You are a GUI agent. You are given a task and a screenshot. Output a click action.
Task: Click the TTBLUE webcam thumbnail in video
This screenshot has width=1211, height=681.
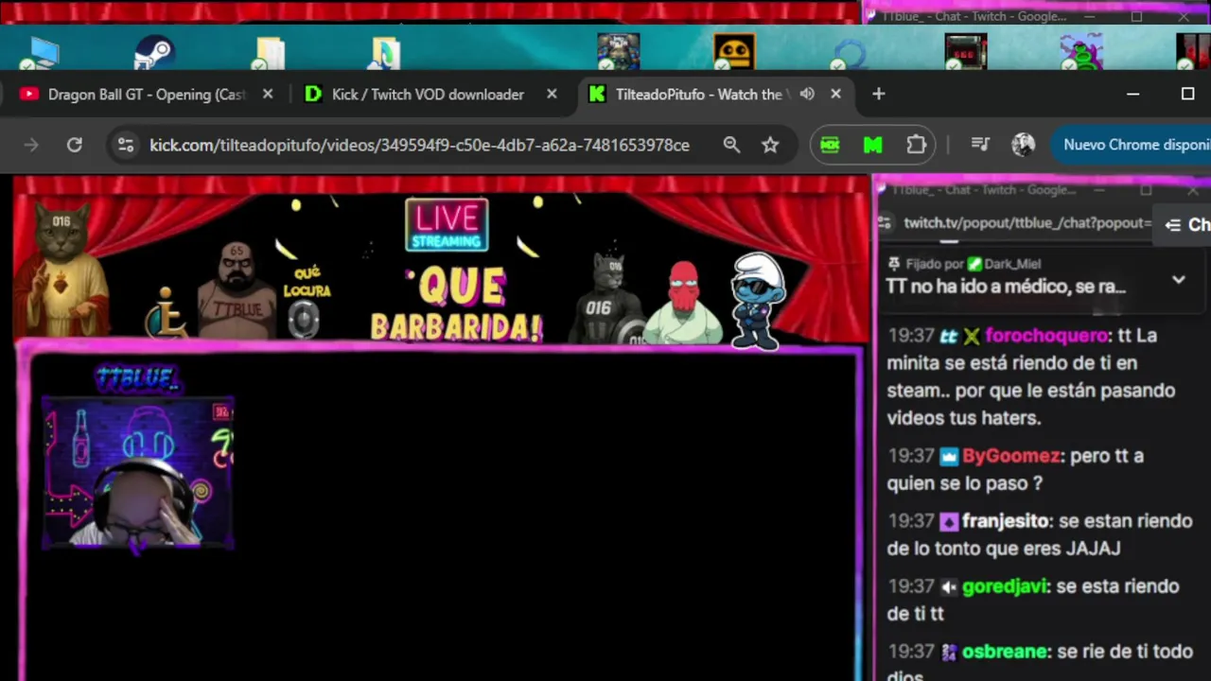[x=138, y=473]
